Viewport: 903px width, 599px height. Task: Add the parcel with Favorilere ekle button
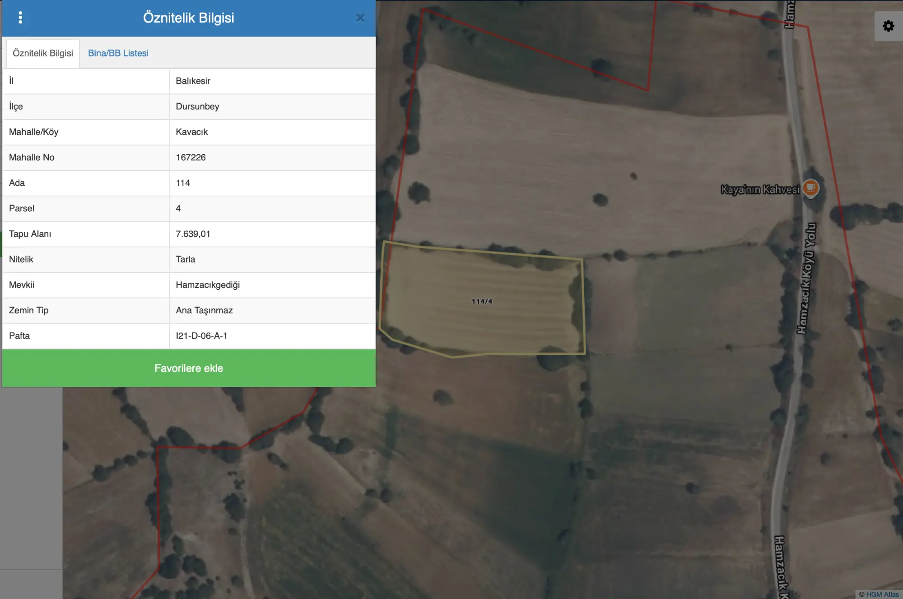(189, 368)
